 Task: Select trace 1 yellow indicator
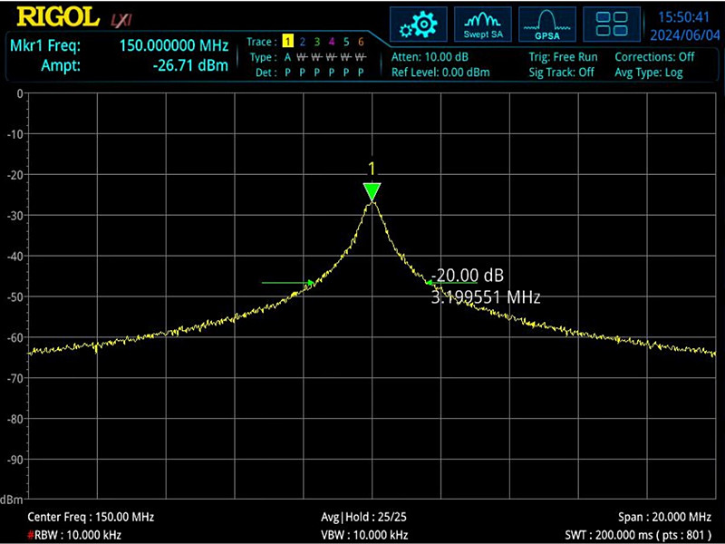tap(287, 42)
